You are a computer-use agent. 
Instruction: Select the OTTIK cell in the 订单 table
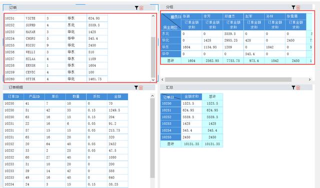click(34, 79)
